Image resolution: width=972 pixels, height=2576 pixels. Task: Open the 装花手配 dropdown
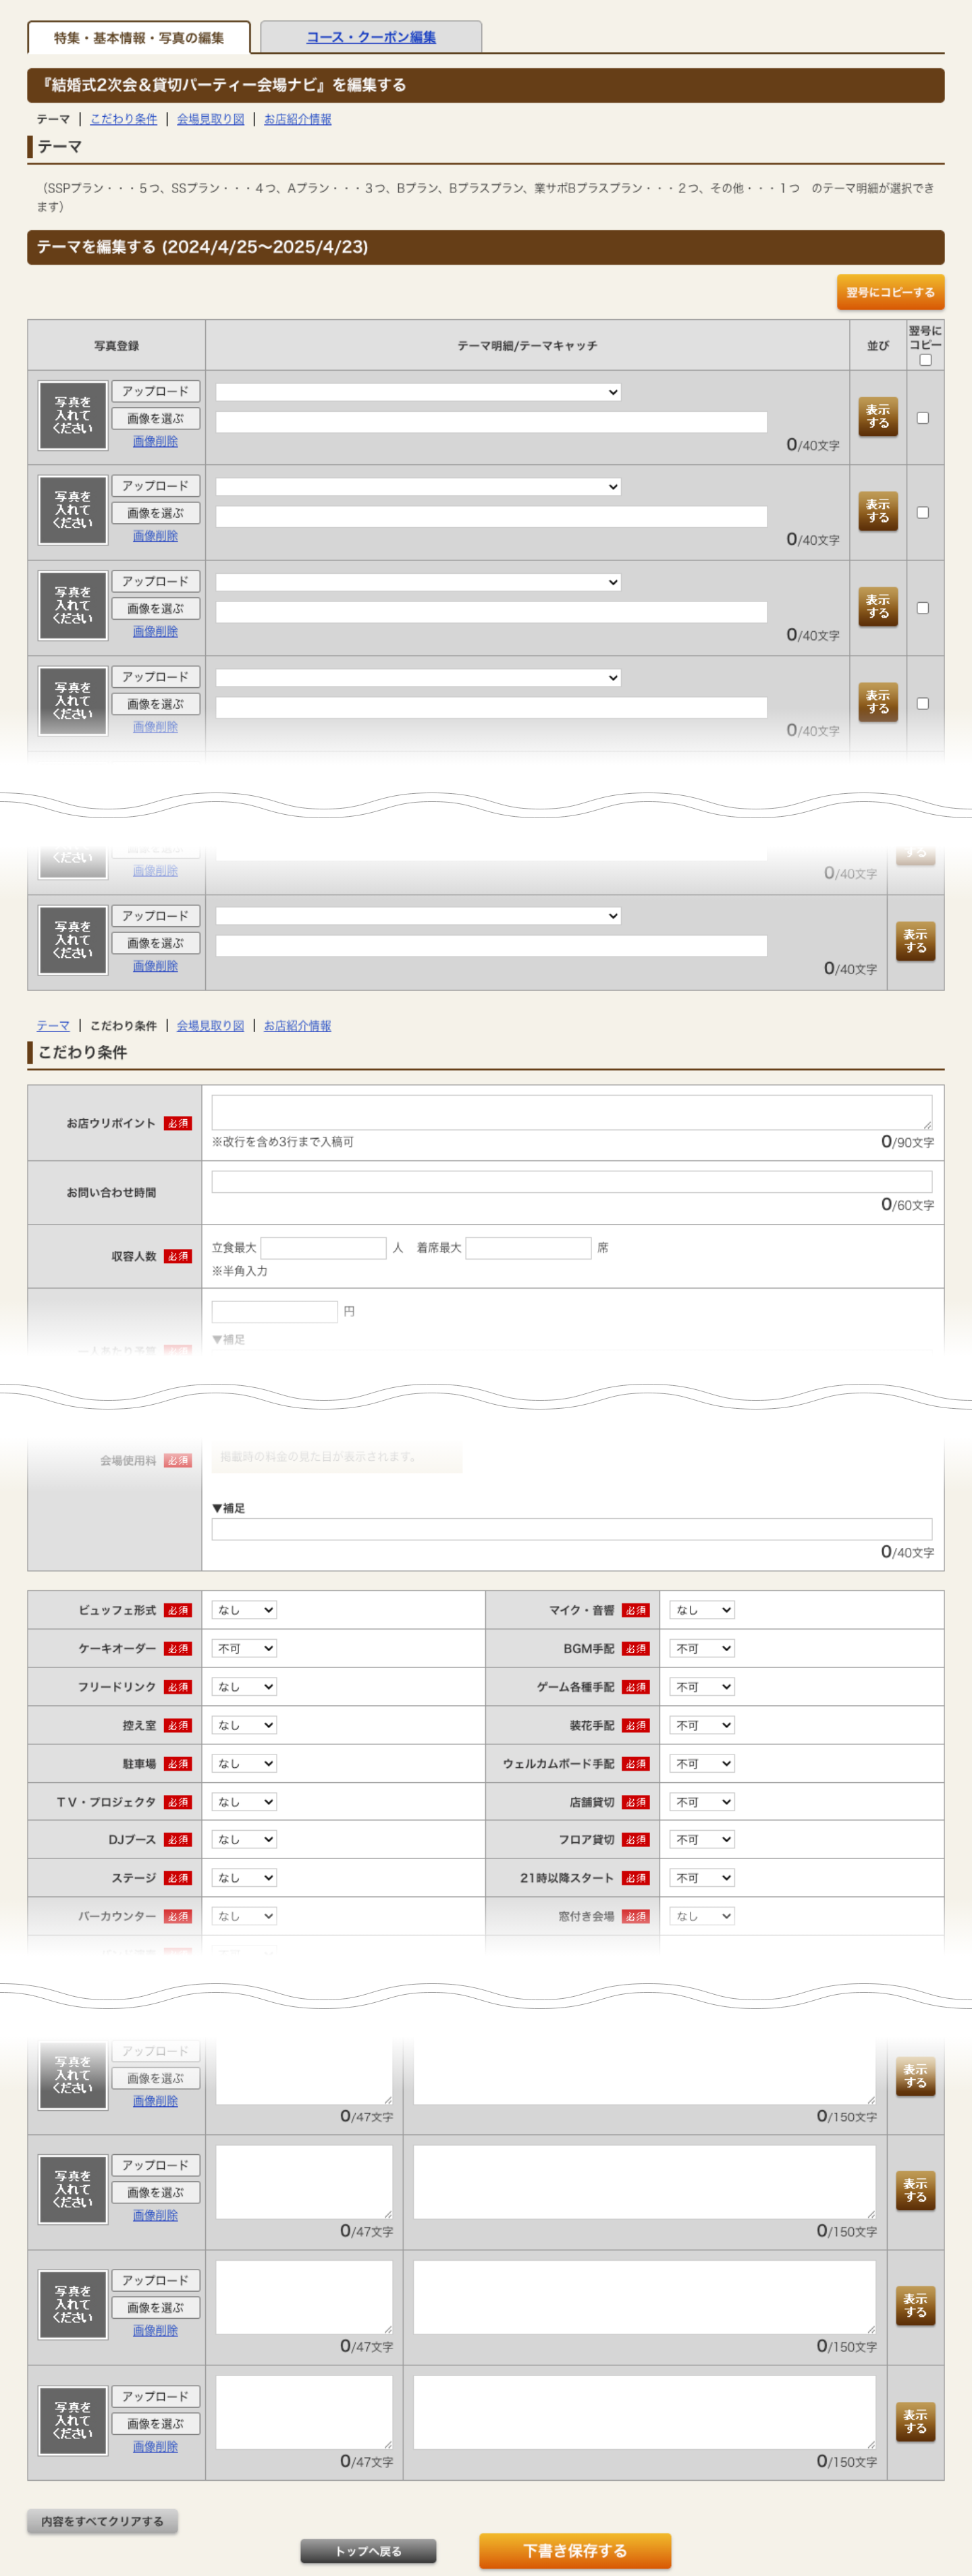point(702,1725)
